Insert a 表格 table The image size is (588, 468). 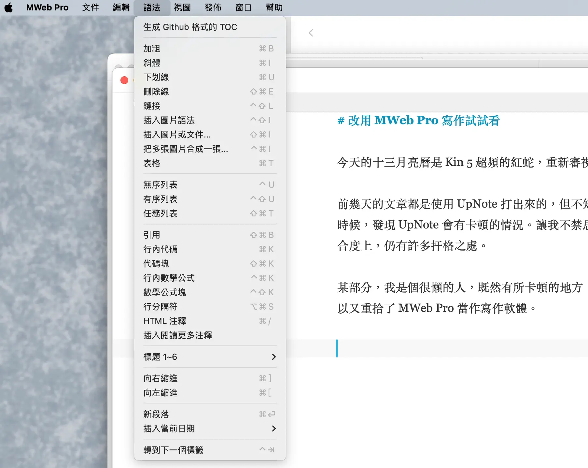210,163
